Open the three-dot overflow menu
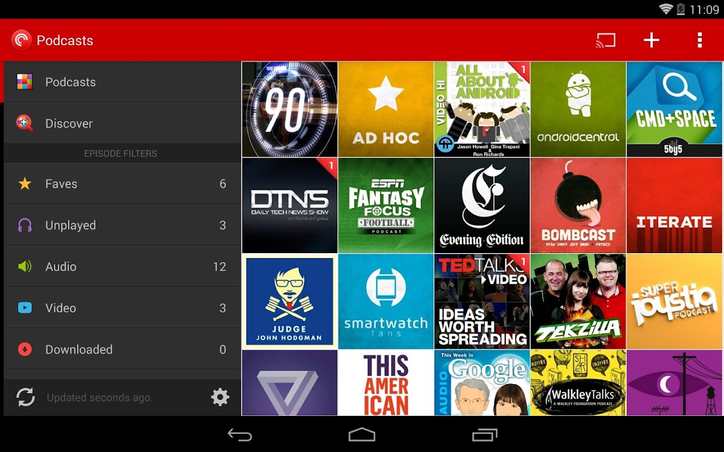The width and height of the screenshot is (724, 452). pos(699,40)
